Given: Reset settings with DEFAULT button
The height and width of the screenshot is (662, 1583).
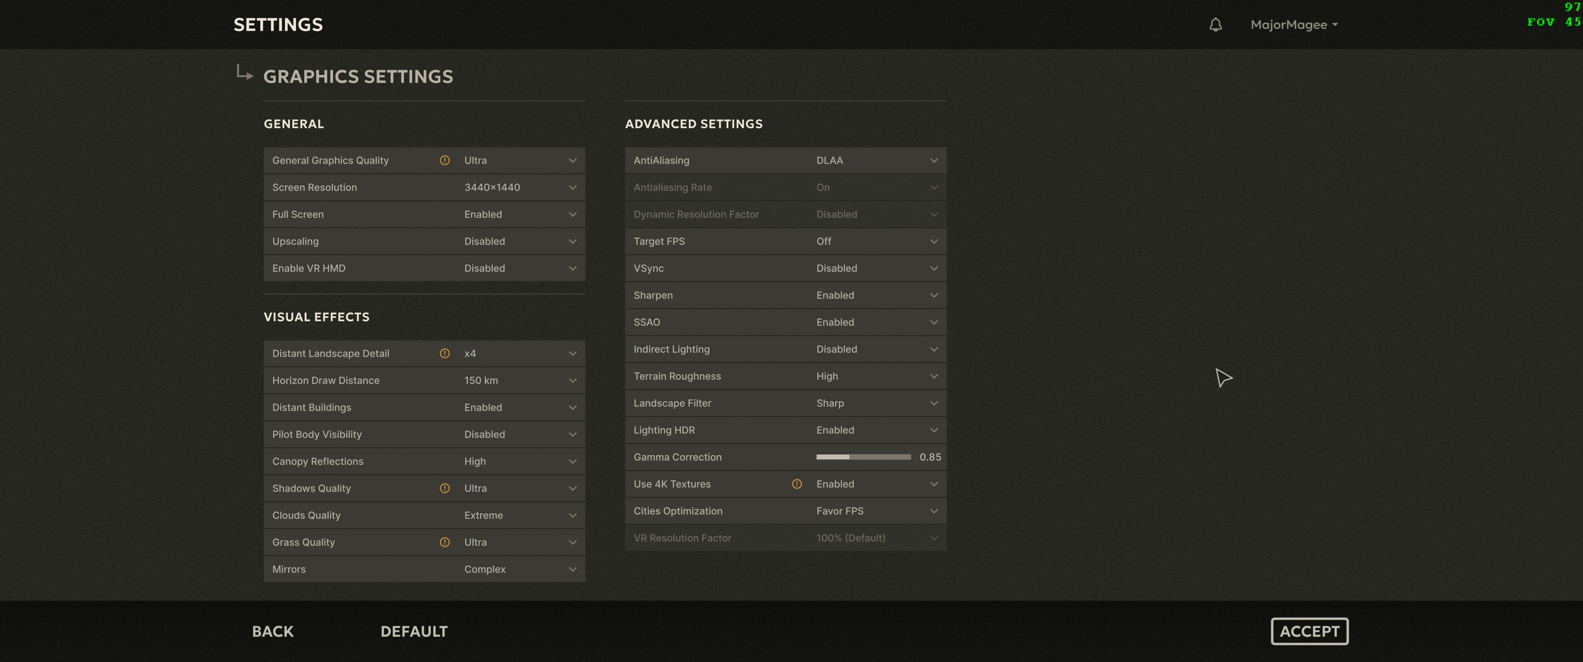Looking at the screenshot, I should tap(414, 631).
